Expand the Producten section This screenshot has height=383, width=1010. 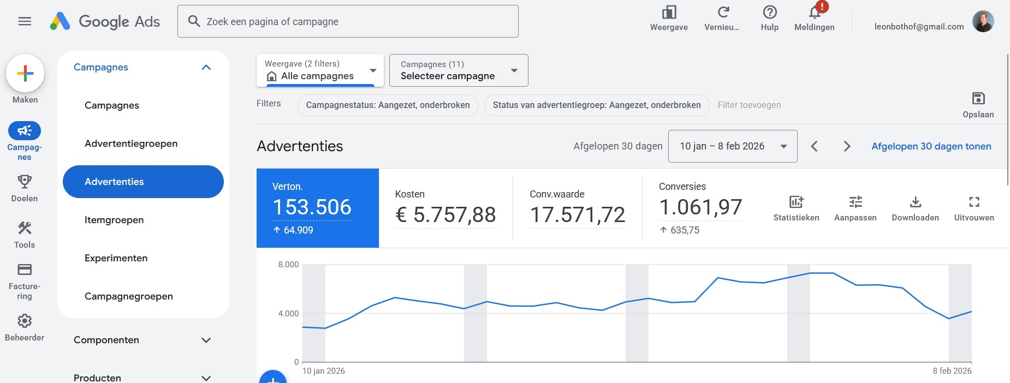pos(206,378)
